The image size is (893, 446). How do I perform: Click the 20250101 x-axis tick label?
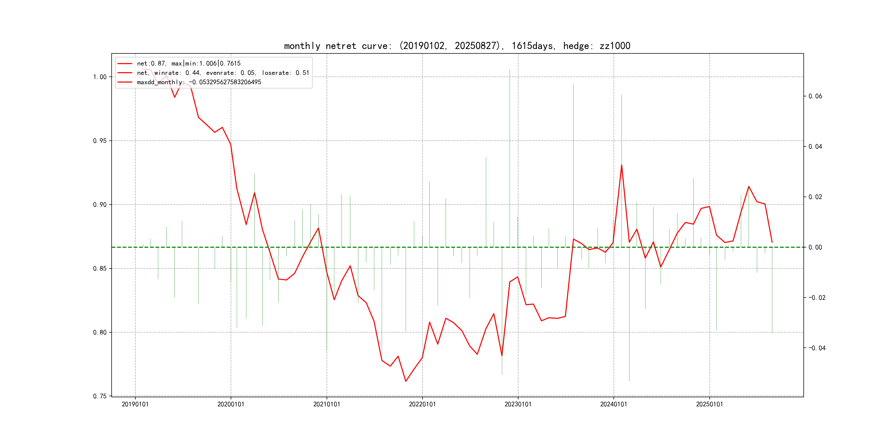point(709,404)
